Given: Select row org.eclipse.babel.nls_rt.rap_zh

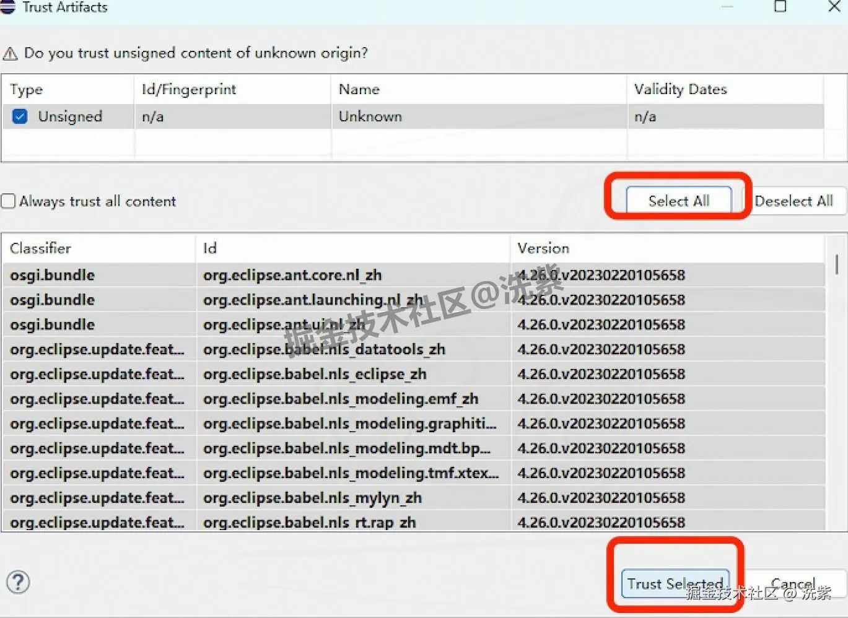Looking at the screenshot, I should coord(413,521).
